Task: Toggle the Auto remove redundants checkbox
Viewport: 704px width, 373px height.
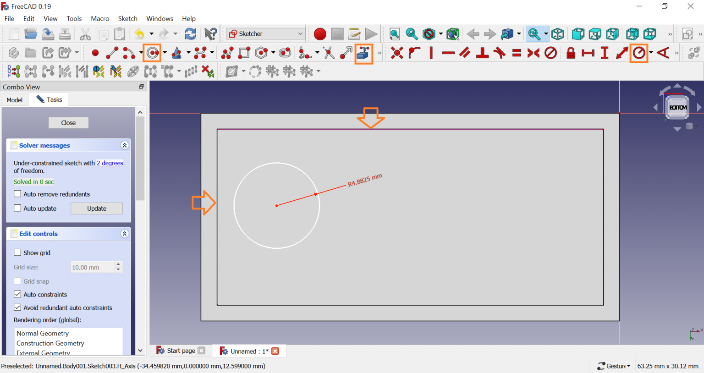Action: 18,194
